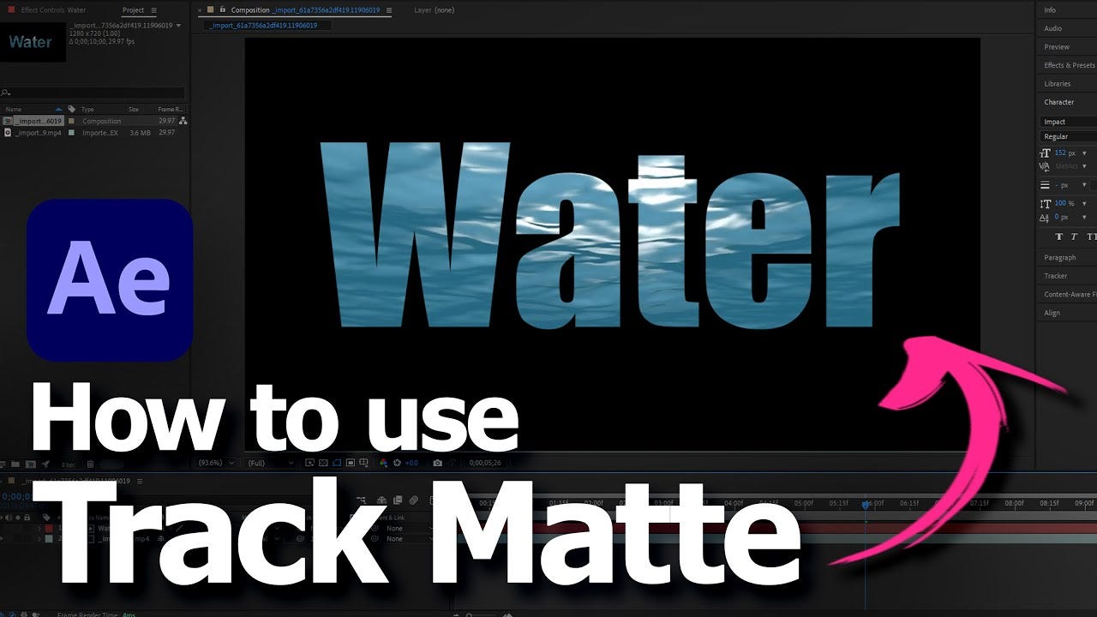Toggle the Composition viewer lock icon
Screen dimensions: 1097x617
click(222, 10)
